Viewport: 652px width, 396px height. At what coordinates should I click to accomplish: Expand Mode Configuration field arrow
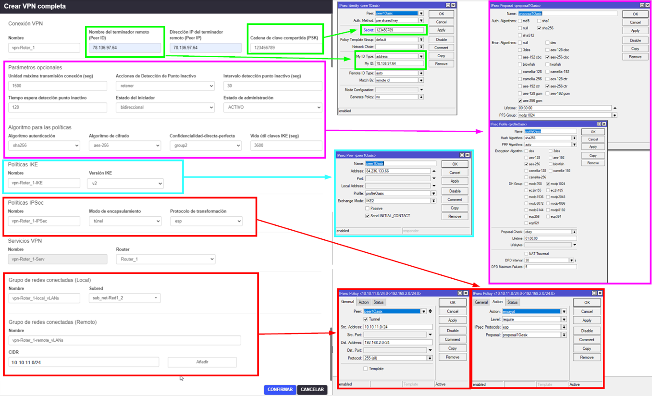421,90
